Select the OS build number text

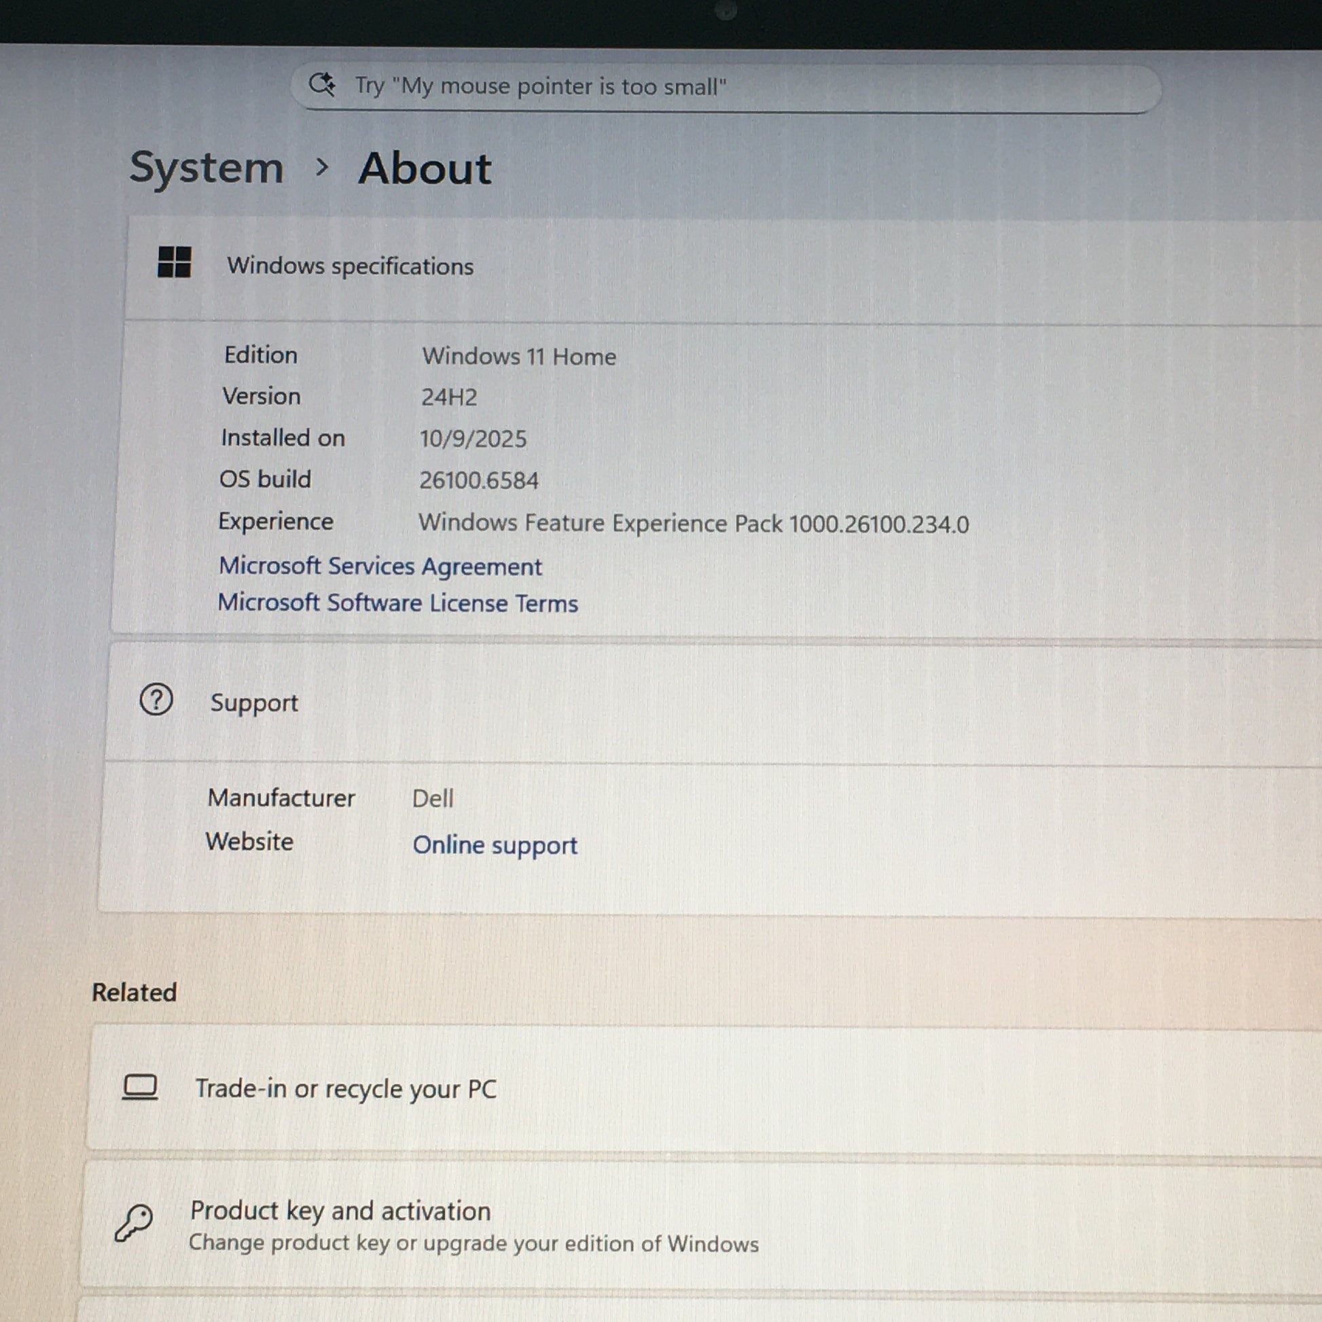pyautogui.click(x=478, y=480)
